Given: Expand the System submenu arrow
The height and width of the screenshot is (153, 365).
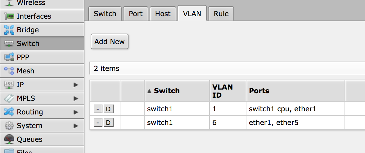Looking at the screenshot, I should pyautogui.click(x=76, y=126).
